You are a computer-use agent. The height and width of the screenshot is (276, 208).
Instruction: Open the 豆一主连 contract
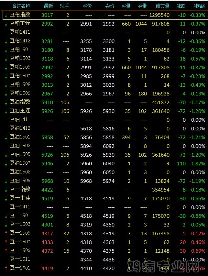(x=20, y=198)
